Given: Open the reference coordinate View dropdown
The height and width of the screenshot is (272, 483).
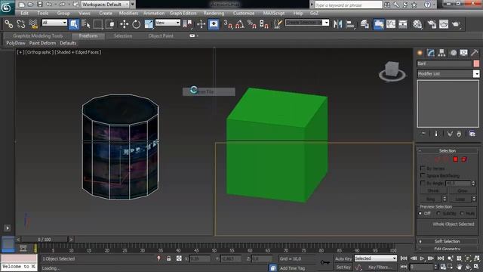Looking at the screenshot, I should point(168,23).
